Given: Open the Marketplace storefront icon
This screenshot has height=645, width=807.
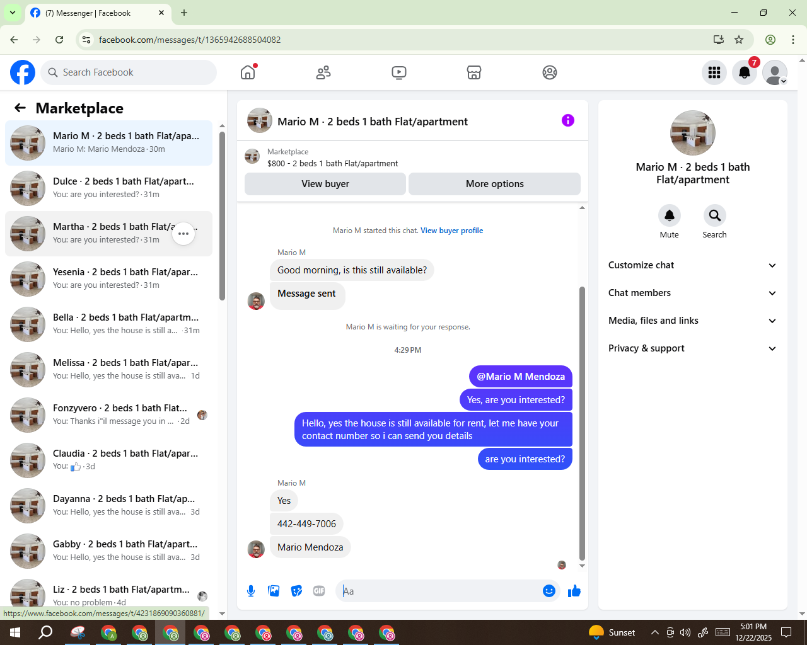Looking at the screenshot, I should (x=474, y=72).
